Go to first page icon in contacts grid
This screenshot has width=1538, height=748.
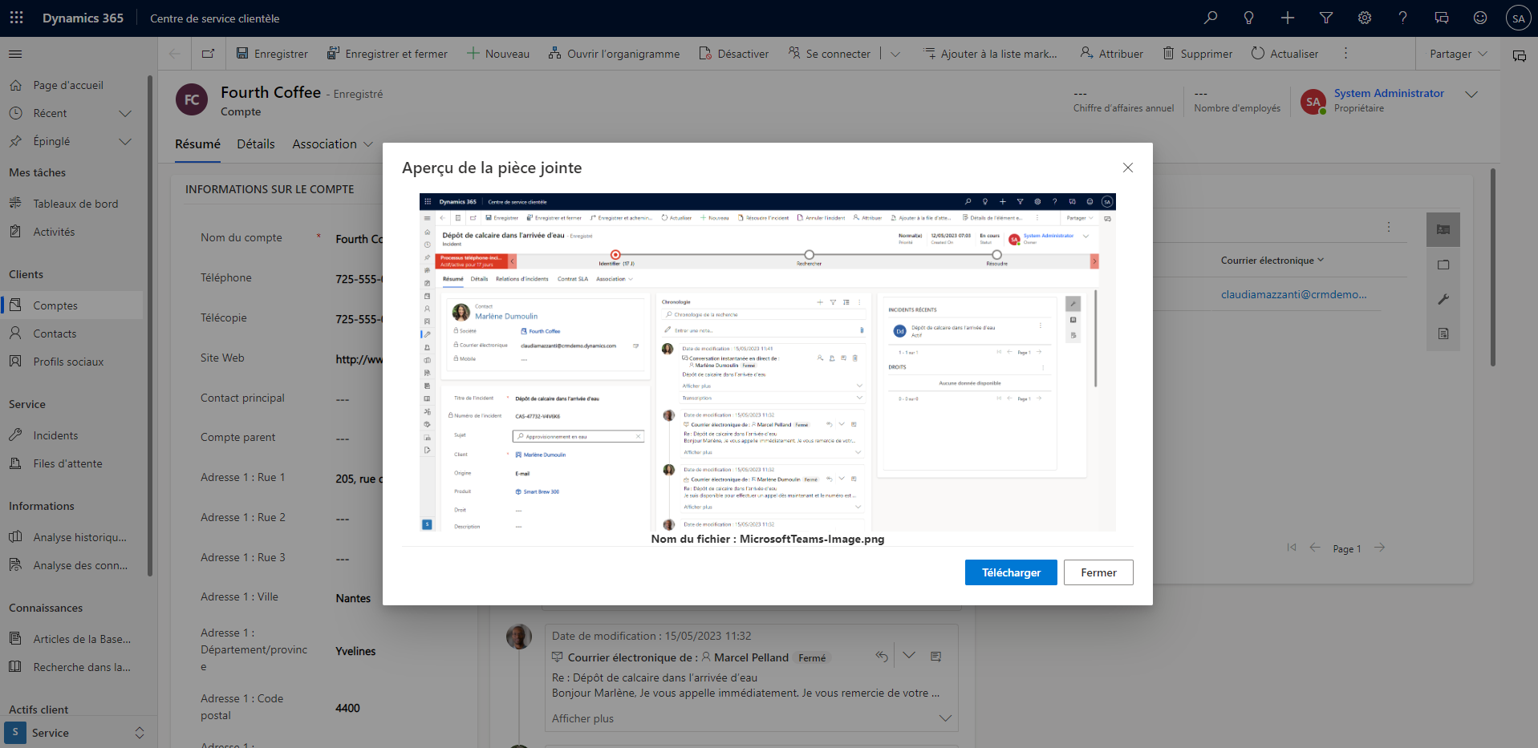click(1292, 548)
